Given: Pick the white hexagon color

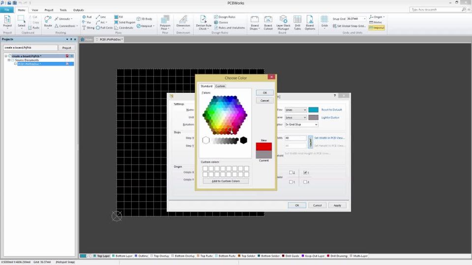Looking at the screenshot, I should 206,140.
